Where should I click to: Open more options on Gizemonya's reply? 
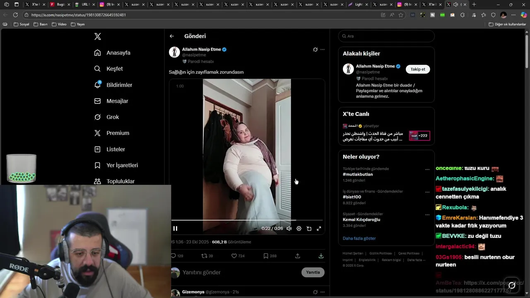323,292
